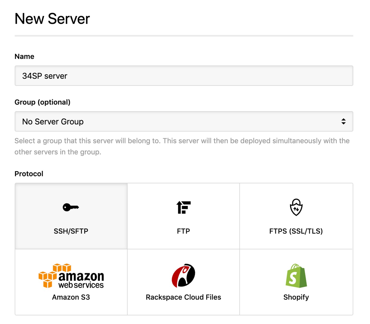The image size is (370, 324).
Task: Click the Name field label
Action: [x=24, y=57]
